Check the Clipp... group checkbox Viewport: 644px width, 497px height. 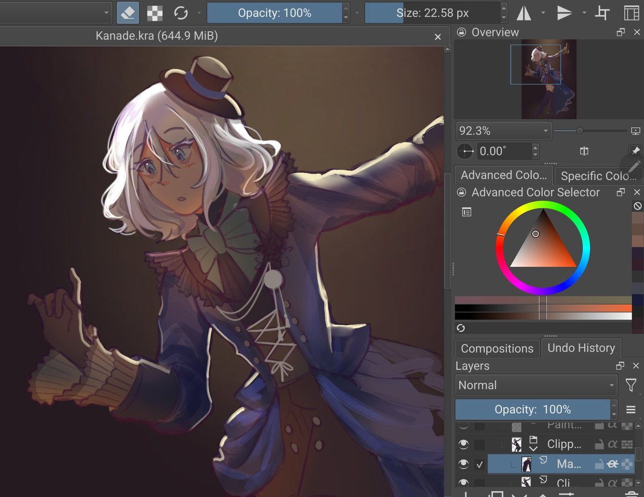480,444
